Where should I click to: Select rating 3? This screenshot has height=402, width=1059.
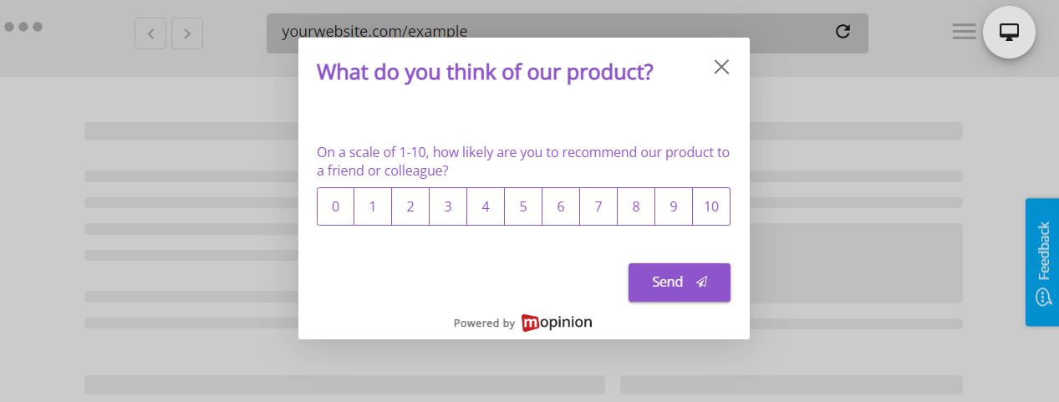448,206
